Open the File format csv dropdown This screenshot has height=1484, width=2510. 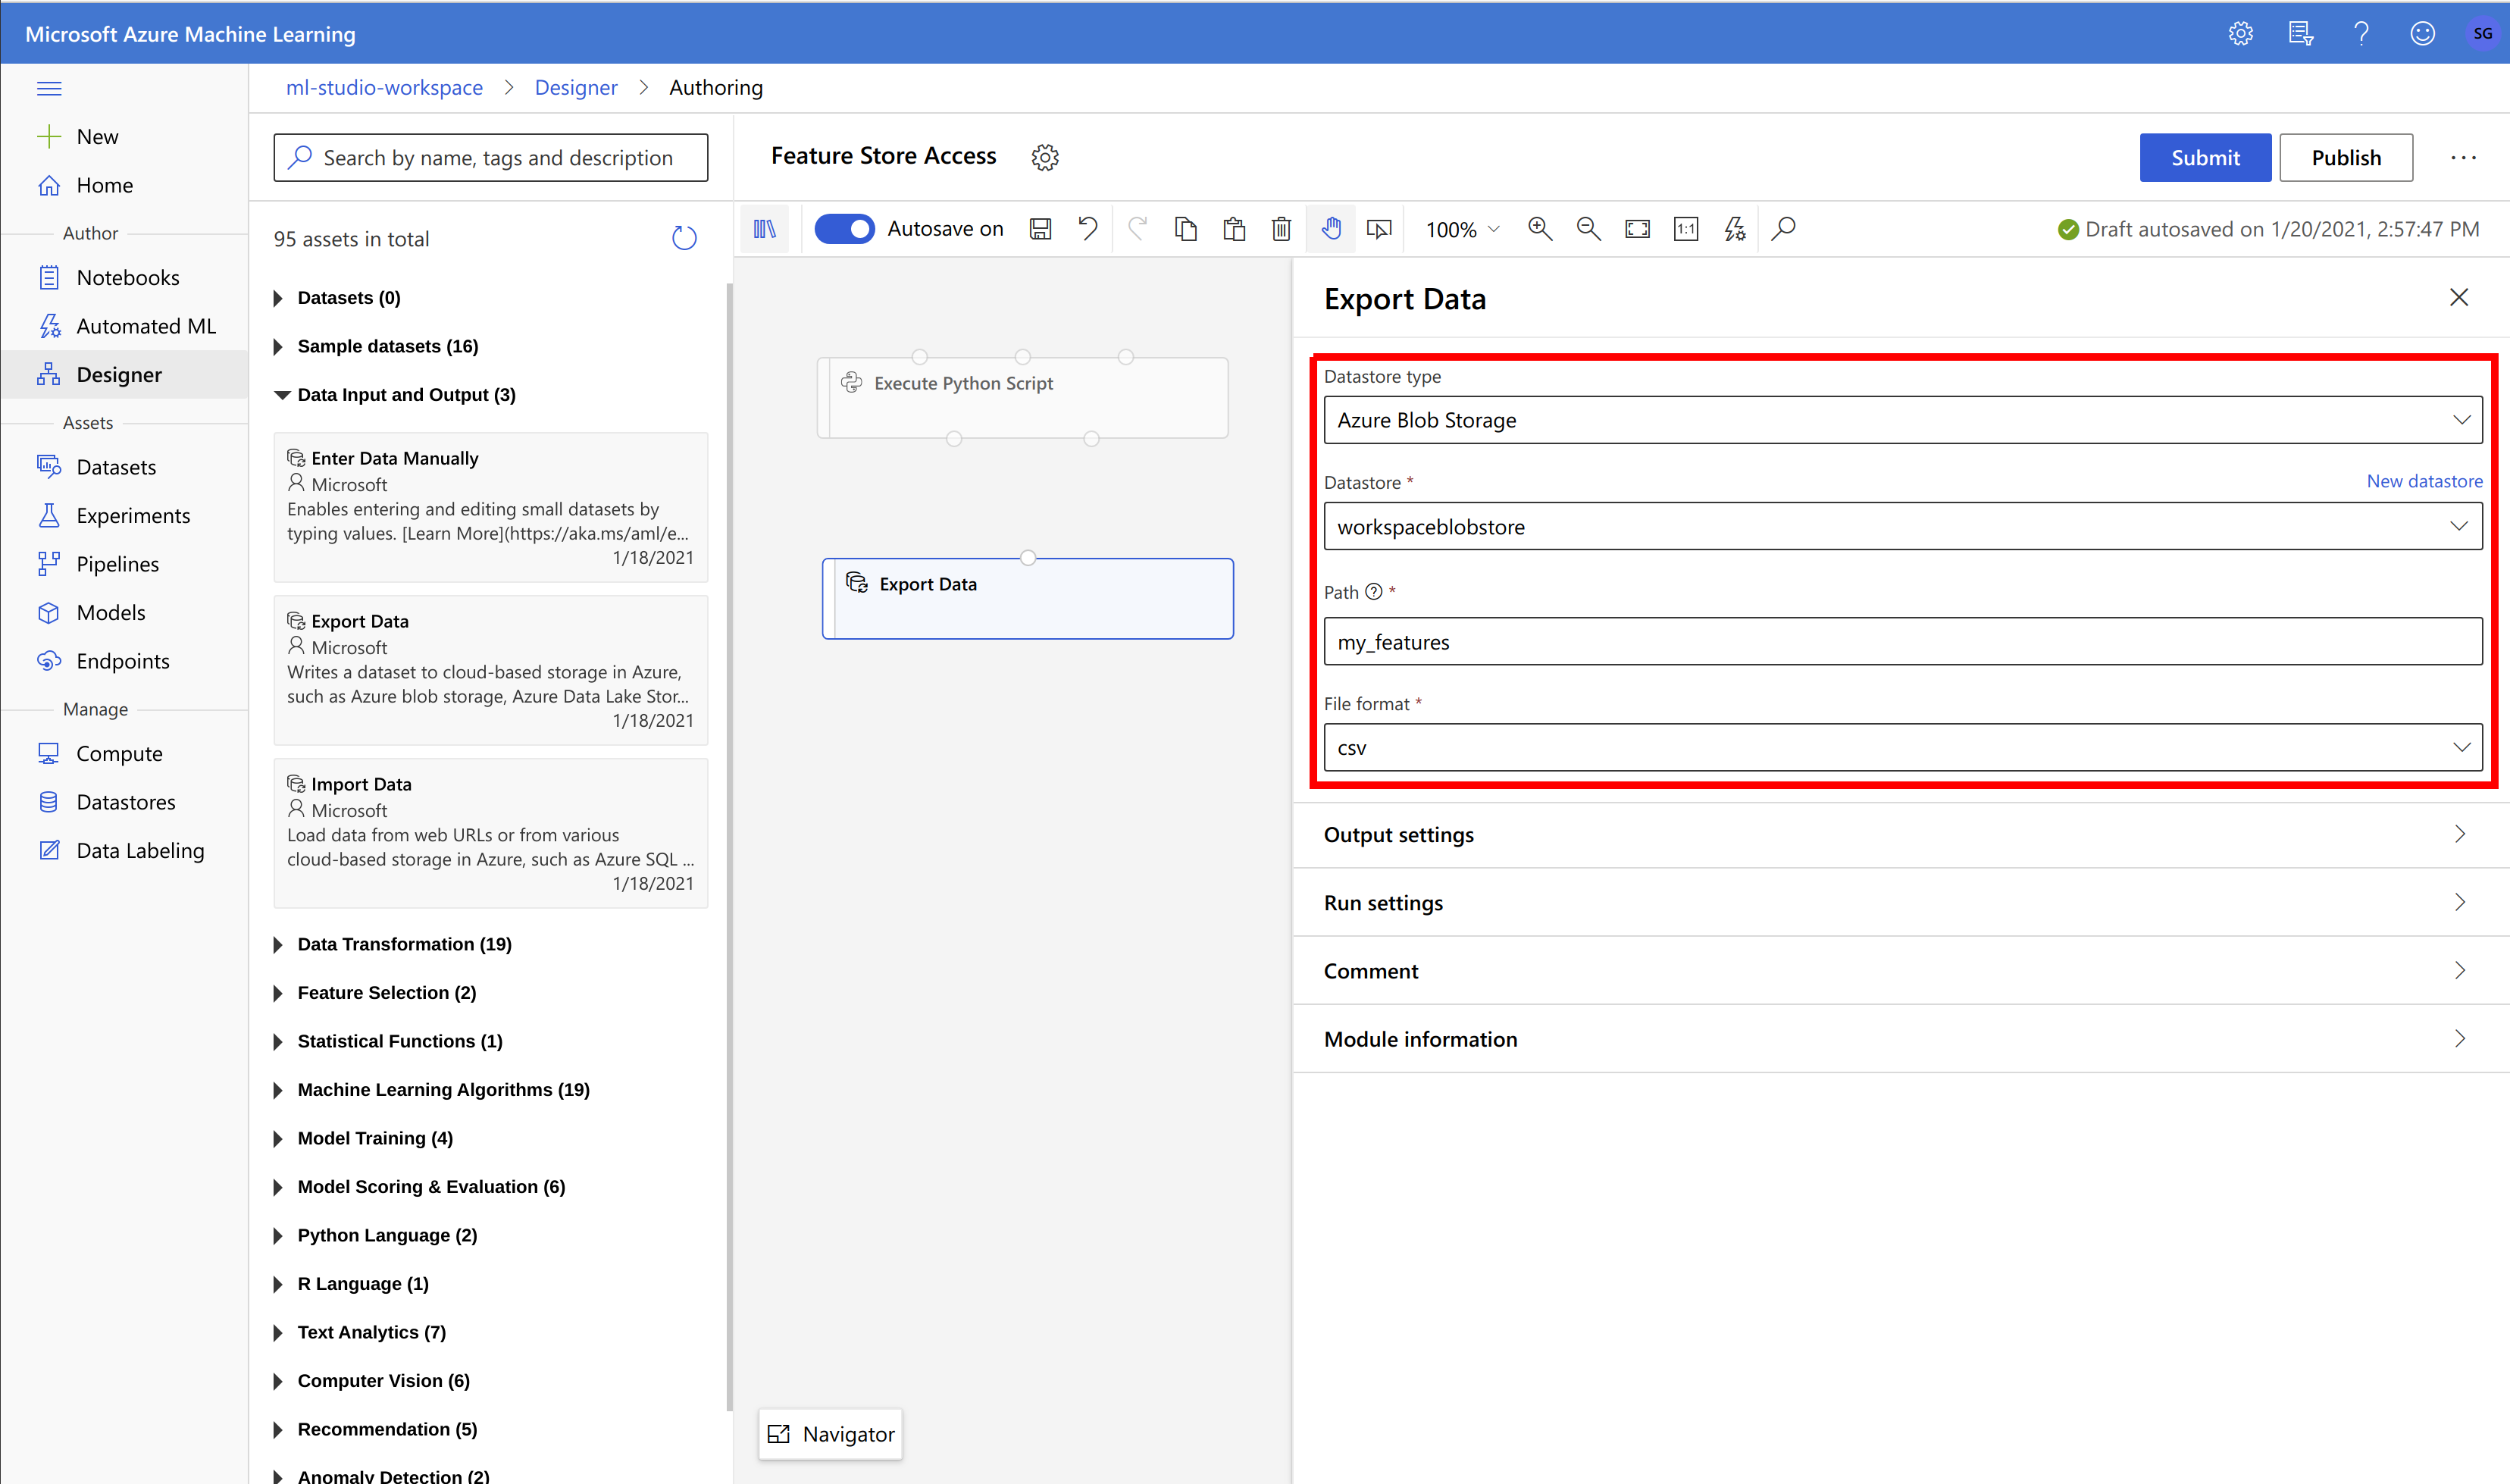tap(1902, 748)
